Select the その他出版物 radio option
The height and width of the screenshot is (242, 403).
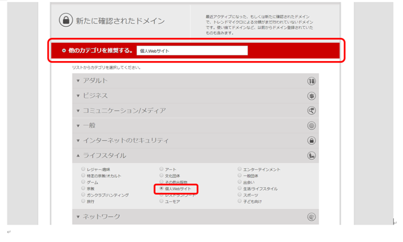[x=162, y=182]
